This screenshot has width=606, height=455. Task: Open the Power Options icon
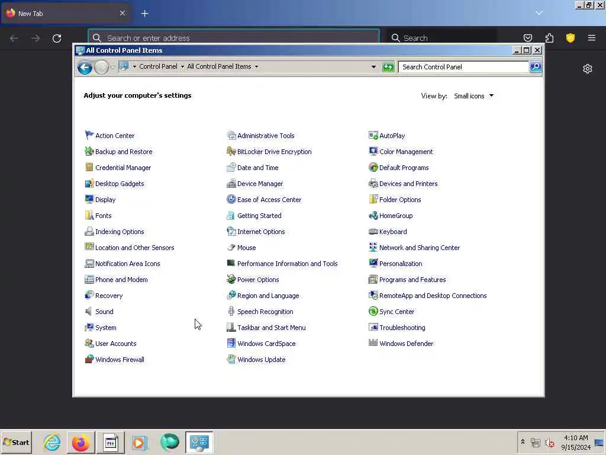pyautogui.click(x=231, y=279)
